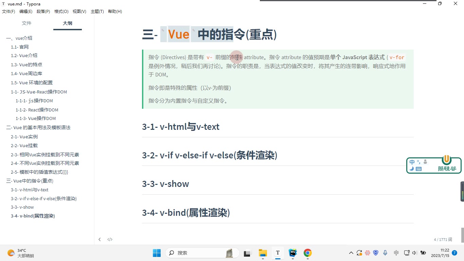Open the 帮助(H) menu

pos(115,12)
